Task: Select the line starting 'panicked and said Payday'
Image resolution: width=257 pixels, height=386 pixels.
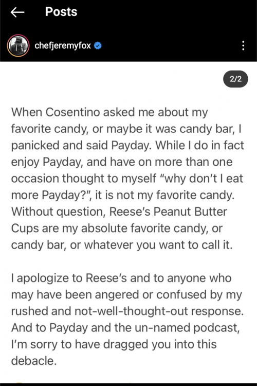Action: [x=127, y=146]
